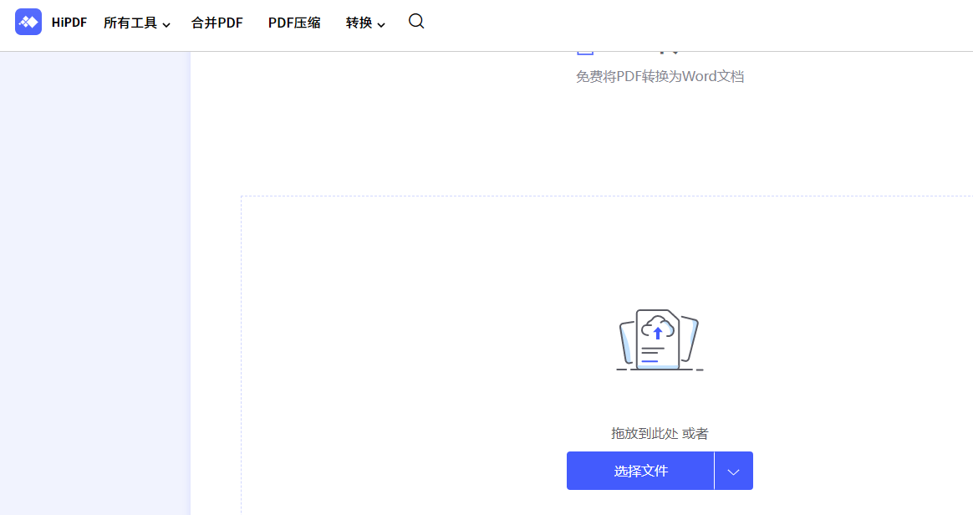Open the 合并PDF menu item
This screenshot has width=973, height=515.
pos(216,23)
